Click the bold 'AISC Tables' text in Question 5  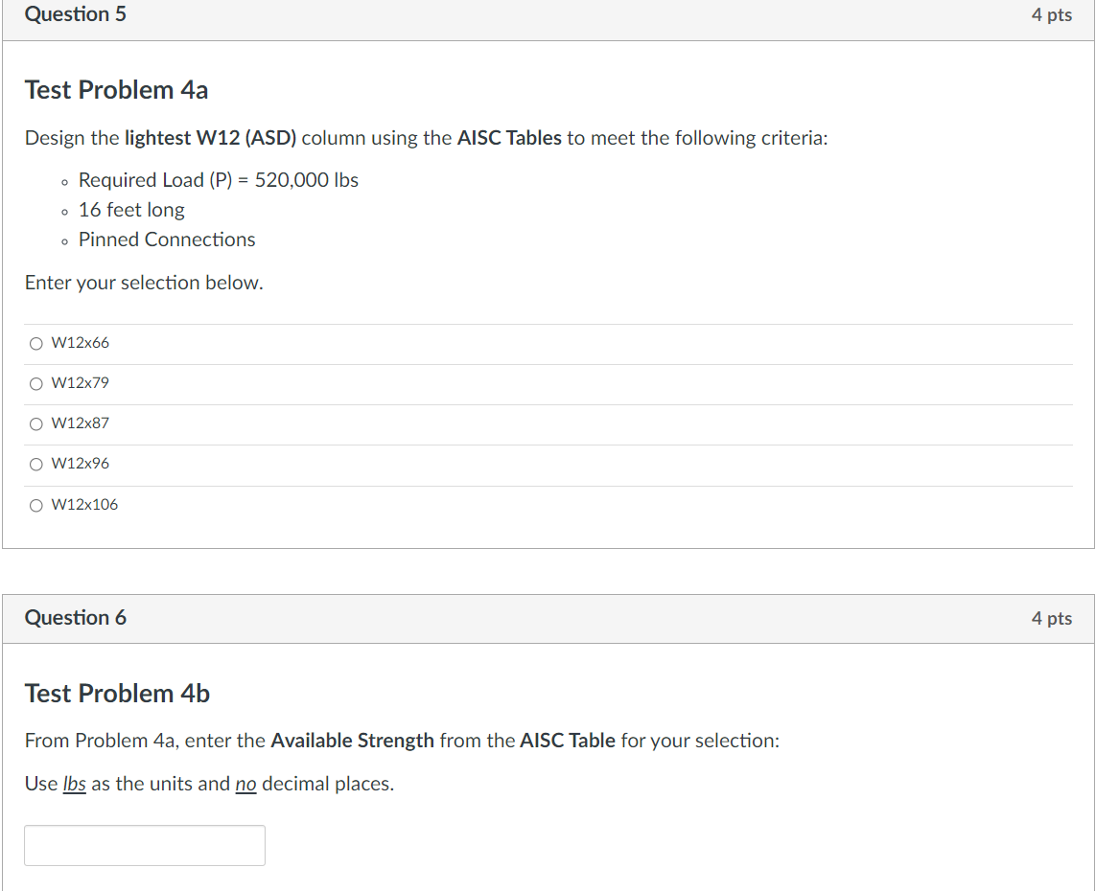pyautogui.click(x=509, y=138)
